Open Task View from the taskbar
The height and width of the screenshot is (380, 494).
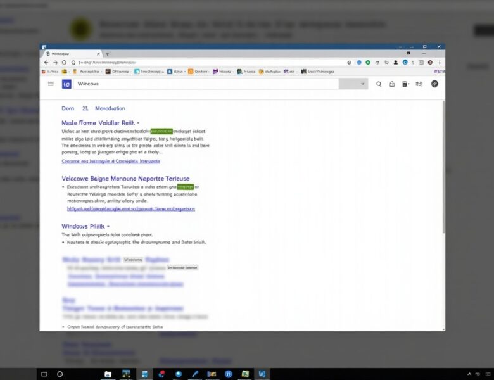click(44, 374)
